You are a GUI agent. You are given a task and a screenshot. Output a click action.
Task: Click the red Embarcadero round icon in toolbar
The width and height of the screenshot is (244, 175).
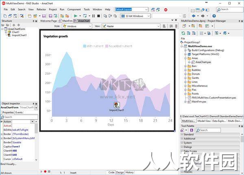click(x=166, y=10)
